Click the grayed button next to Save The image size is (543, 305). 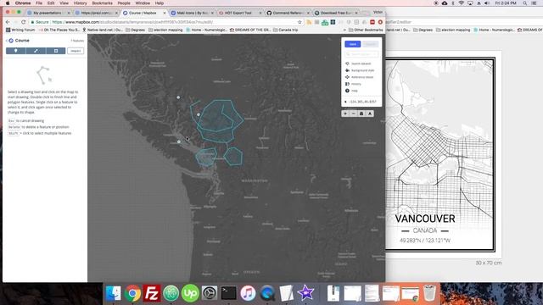coord(370,44)
